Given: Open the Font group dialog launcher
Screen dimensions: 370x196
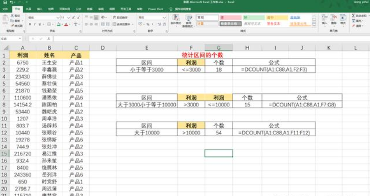Looking at the screenshot, I should click(x=80, y=31).
